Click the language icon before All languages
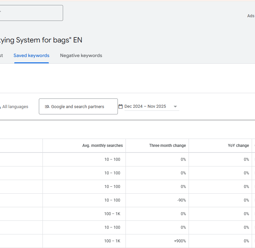This screenshot has width=255, height=248. 0,107
